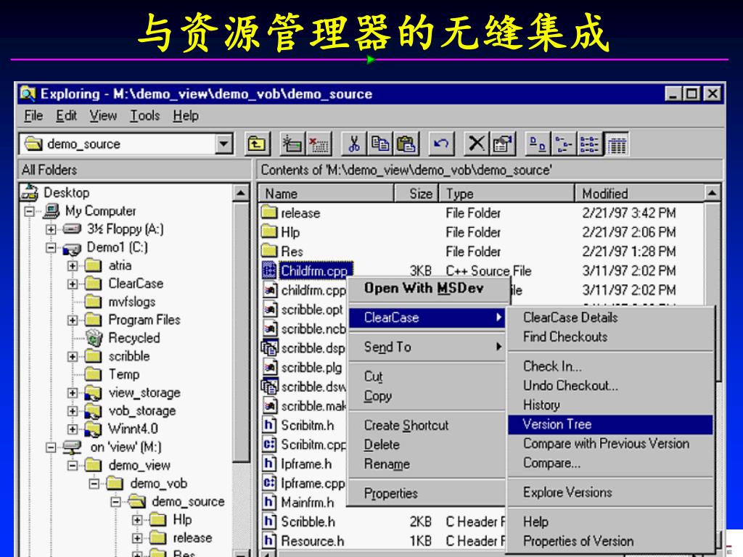Open the Help menu in menu bar
The height and width of the screenshot is (557, 743).
tap(186, 115)
